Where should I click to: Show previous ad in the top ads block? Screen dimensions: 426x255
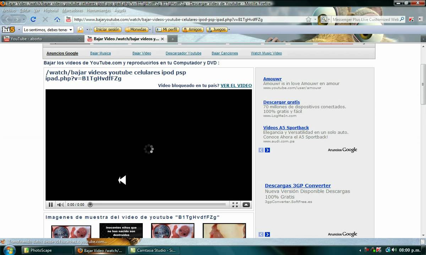coord(261,150)
